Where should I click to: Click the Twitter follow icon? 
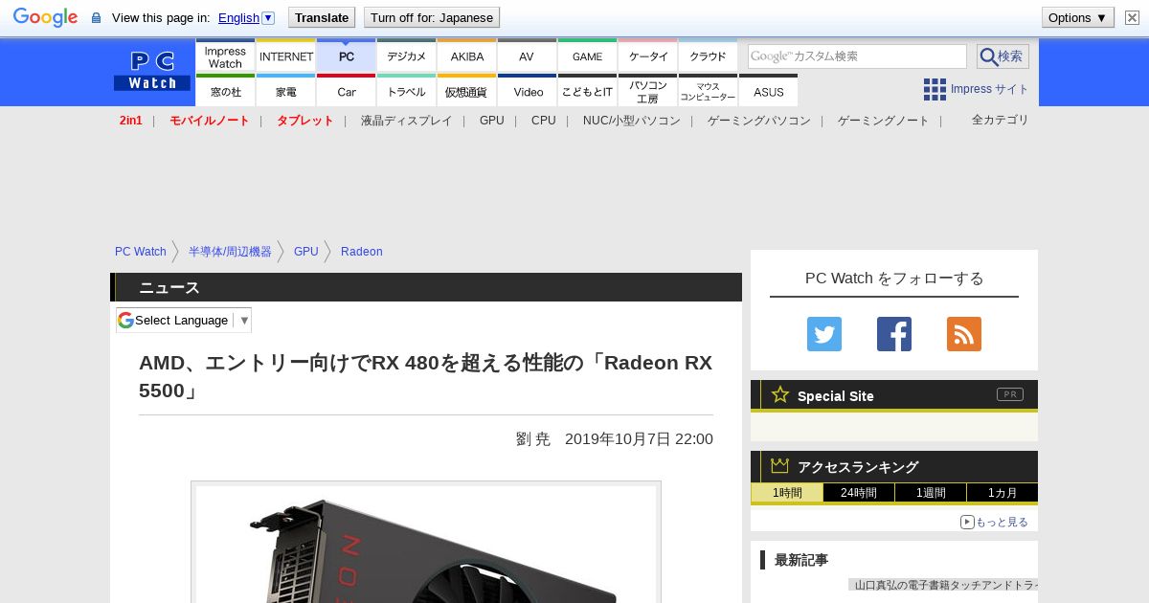(x=824, y=334)
